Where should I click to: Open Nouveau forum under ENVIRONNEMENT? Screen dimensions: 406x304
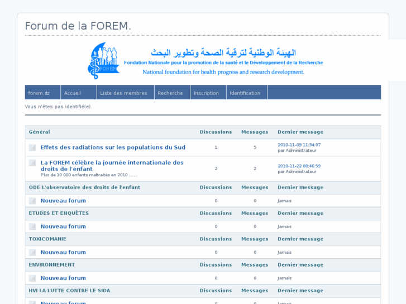click(x=63, y=278)
